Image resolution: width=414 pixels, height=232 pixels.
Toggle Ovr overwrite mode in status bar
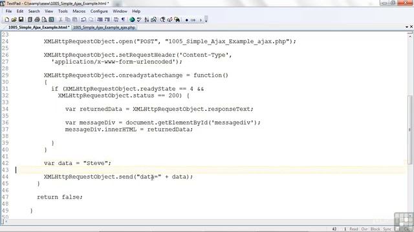364,229
